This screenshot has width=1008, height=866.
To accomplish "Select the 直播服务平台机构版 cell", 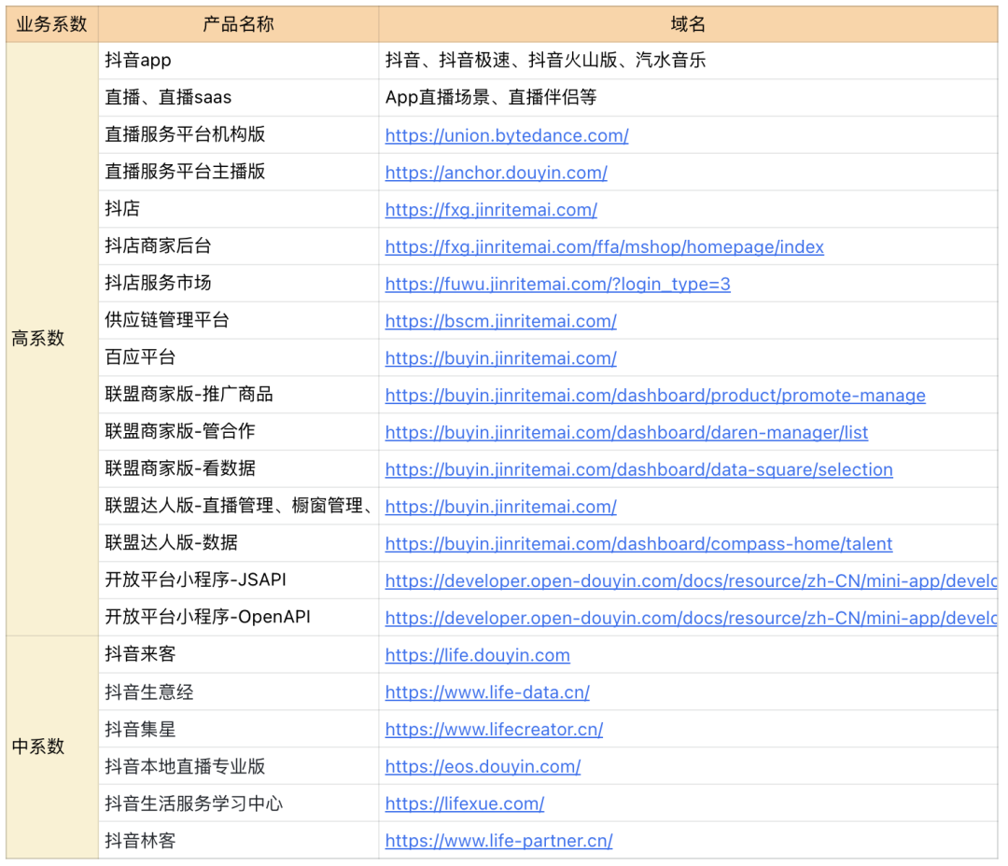I will [x=239, y=135].
